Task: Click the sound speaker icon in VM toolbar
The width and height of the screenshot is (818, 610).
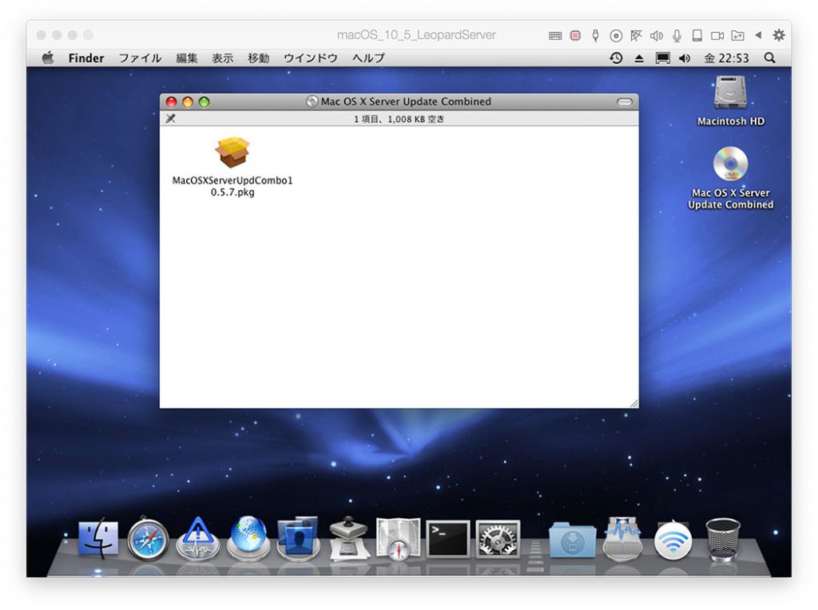Action: [657, 35]
